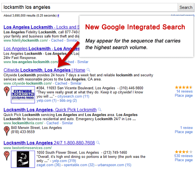The image size is (196, 170).
Task: Select map pin marker A
Action: pos(7,91)
